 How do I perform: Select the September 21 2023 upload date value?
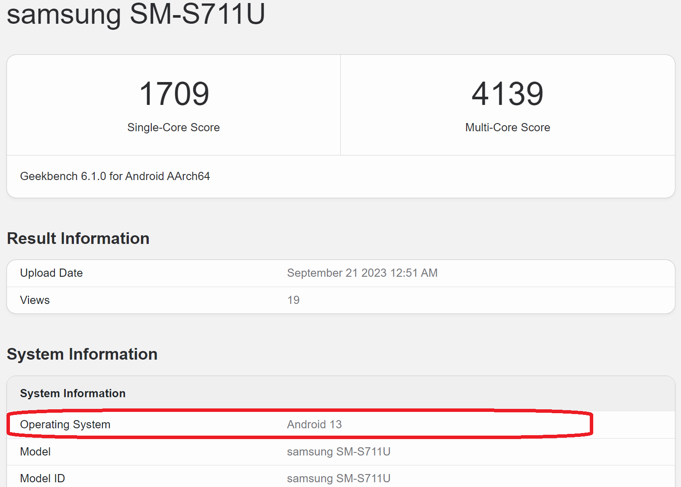[362, 273]
